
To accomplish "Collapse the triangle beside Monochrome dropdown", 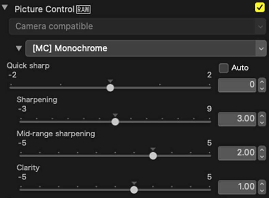I will [x=19, y=48].
